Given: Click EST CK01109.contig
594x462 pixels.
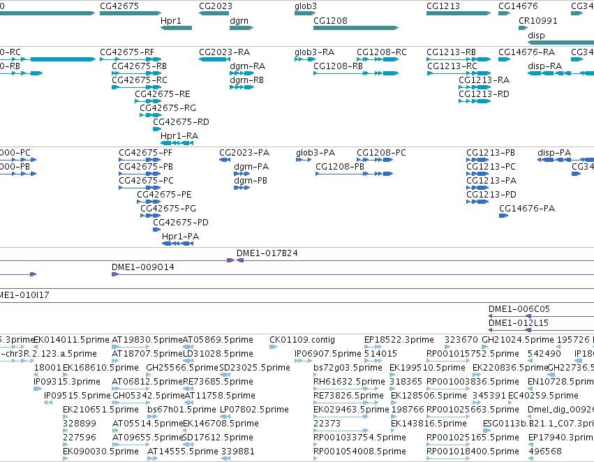Looking at the screenshot, I should coord(273,346).
